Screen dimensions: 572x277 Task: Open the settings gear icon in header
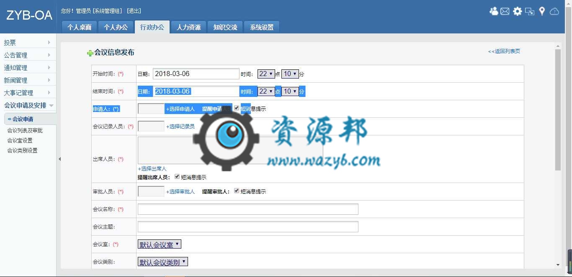tap(518, 11)
